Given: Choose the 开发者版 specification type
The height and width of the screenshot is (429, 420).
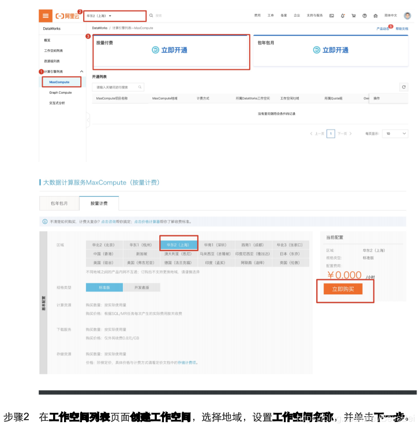Looking at the screenshot, I should click(x=142, y=287).
